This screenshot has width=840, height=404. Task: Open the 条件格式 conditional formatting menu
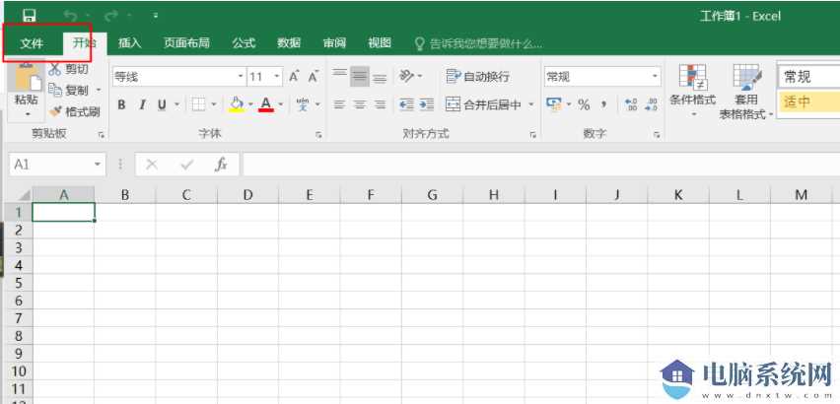693,91
